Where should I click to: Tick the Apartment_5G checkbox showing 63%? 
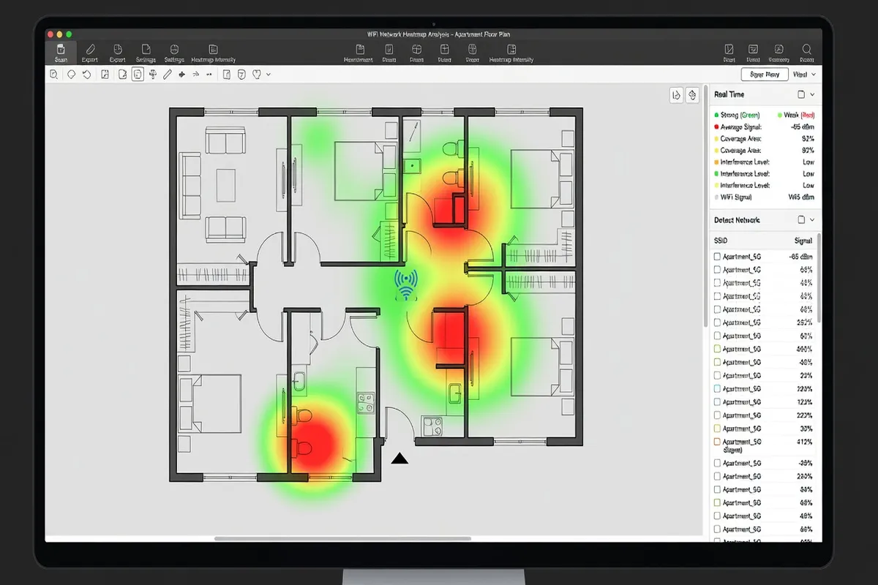717,336
